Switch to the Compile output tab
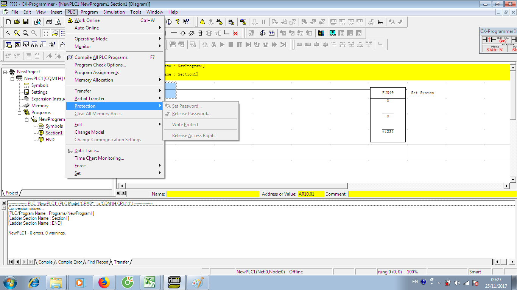The width and height of the screenshot is (517, 290). coord(45,262)
